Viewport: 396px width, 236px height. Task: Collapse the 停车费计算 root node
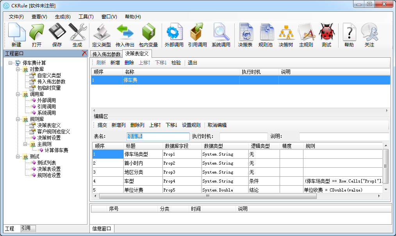click(x=10, y=63)
